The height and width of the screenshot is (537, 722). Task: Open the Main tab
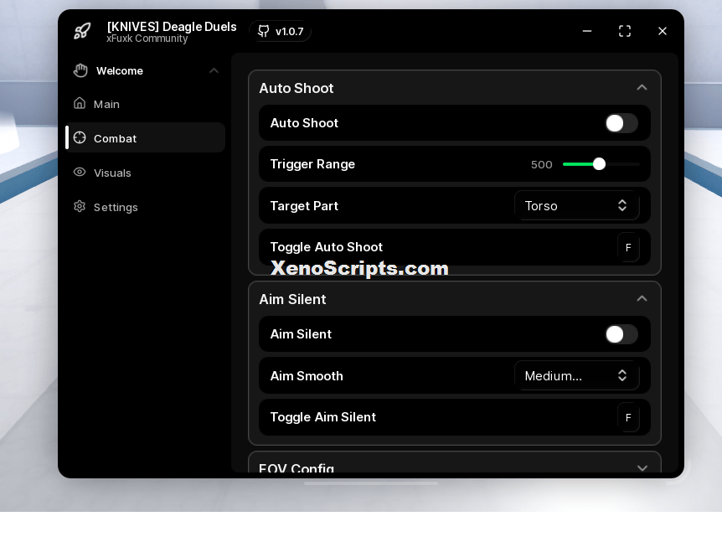(146, 104)
